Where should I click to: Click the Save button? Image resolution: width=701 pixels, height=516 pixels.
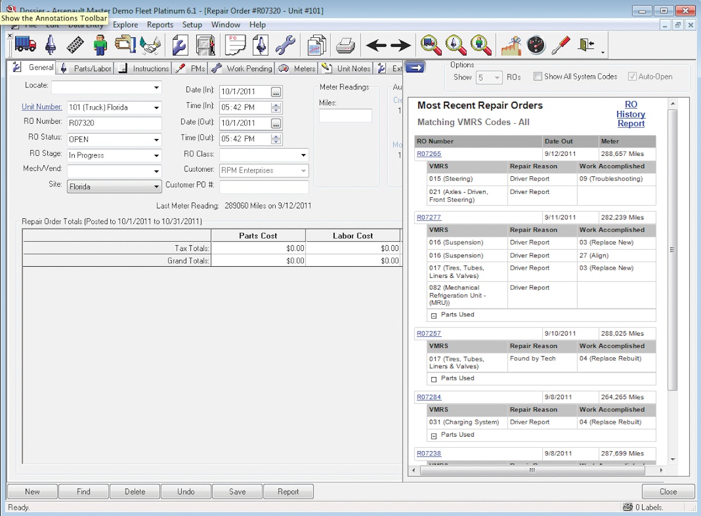(x=237, y=491)
